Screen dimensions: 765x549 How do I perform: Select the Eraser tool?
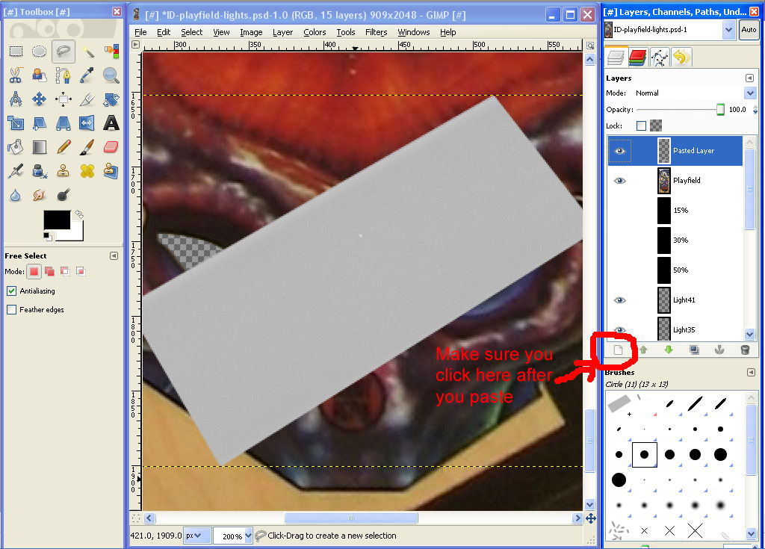tap(111, 146)
